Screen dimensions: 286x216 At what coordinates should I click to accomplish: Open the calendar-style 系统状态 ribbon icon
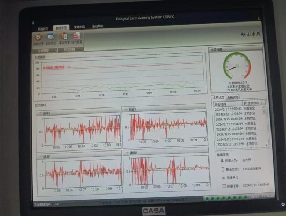(x=50, y=37)
